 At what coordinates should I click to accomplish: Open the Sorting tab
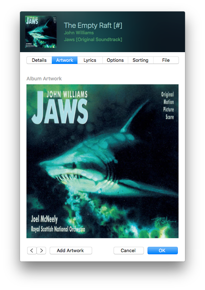pyautogui.click(x=141, y=60)
